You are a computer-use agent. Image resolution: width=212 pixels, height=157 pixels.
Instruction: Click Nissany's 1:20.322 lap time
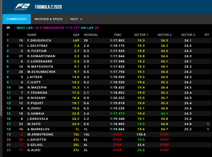coord(117,98)
